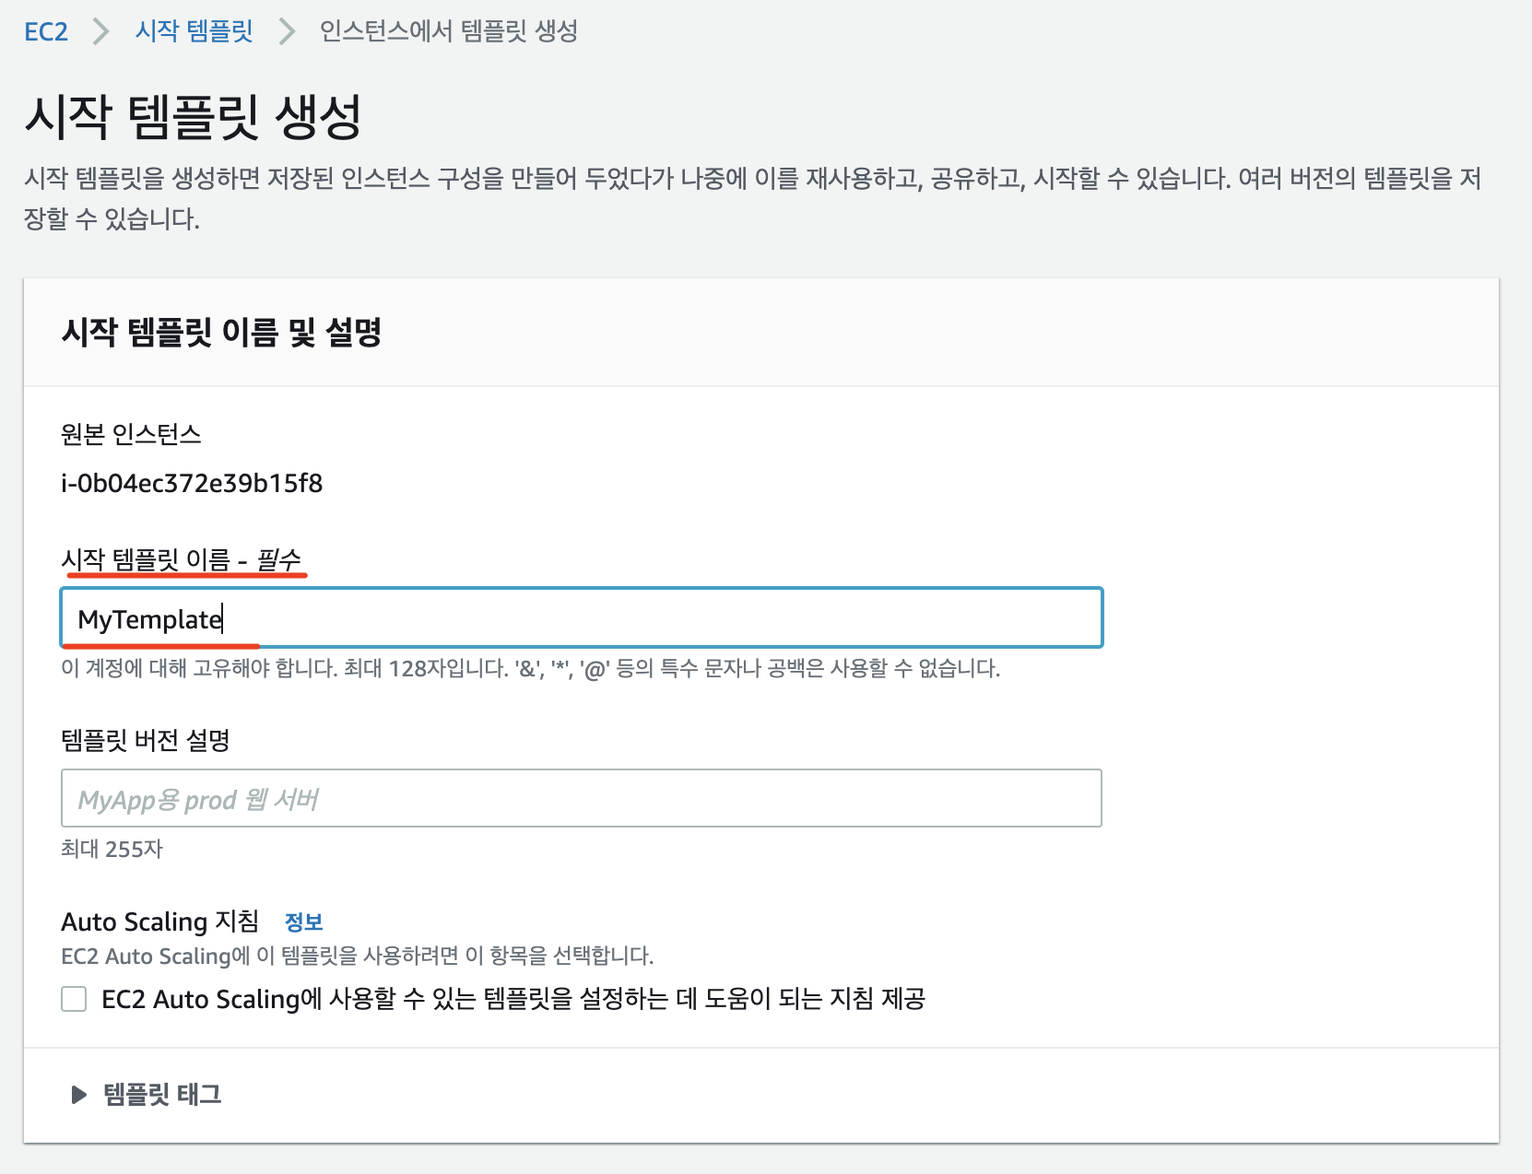Click the EC2 breadcrumb link
This screenshot has height=1174, width=1532.
tap(46, 32)
